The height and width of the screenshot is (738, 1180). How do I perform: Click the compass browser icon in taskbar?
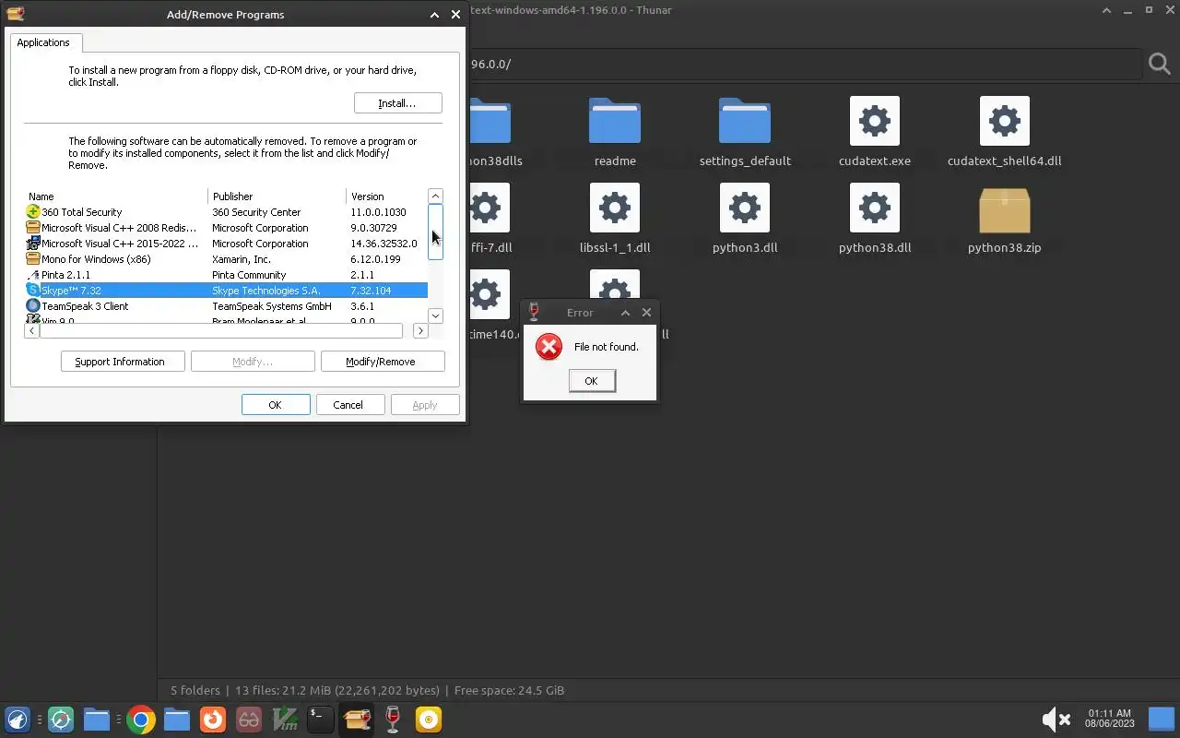tap(61, 720)
